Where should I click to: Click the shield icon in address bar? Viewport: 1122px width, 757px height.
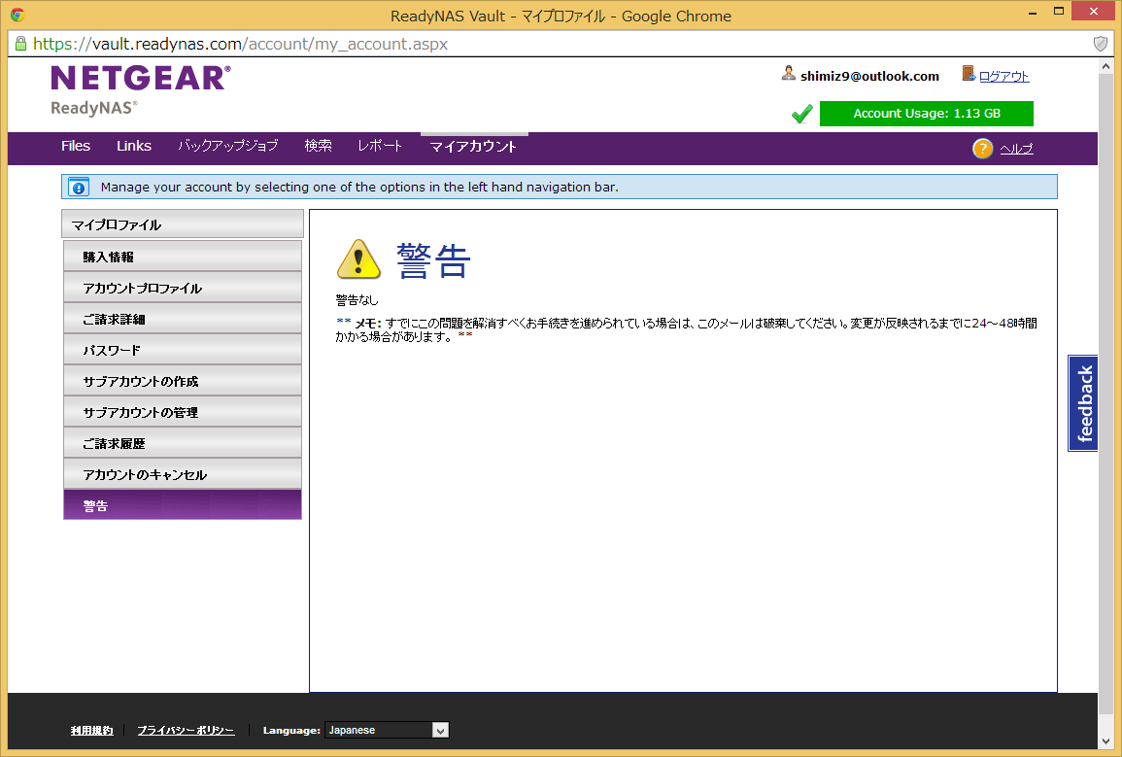point(1101,44)
